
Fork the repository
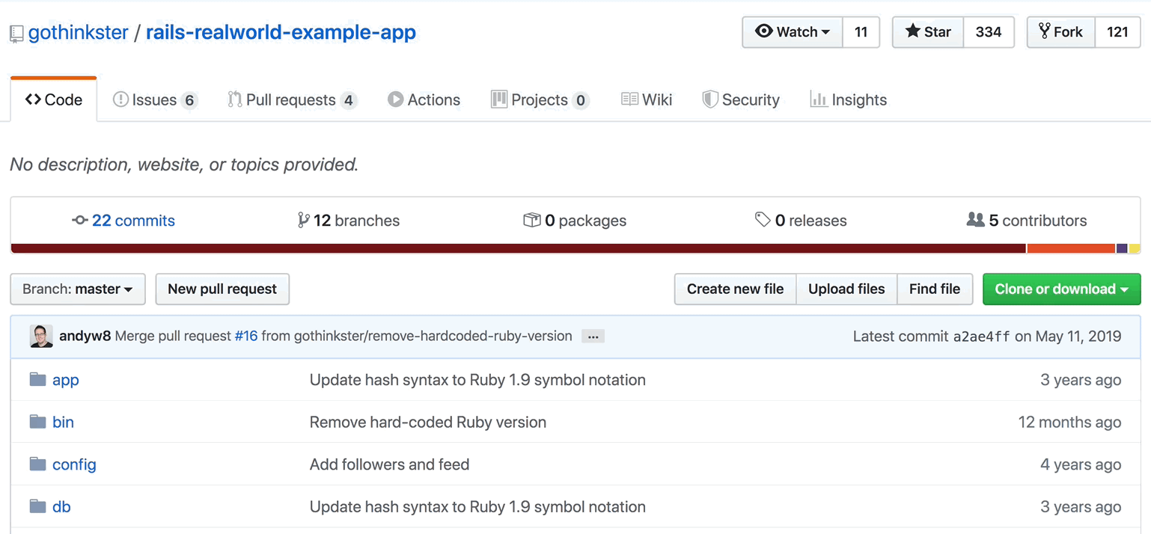pyautogui.click(x=1061, y=32)
